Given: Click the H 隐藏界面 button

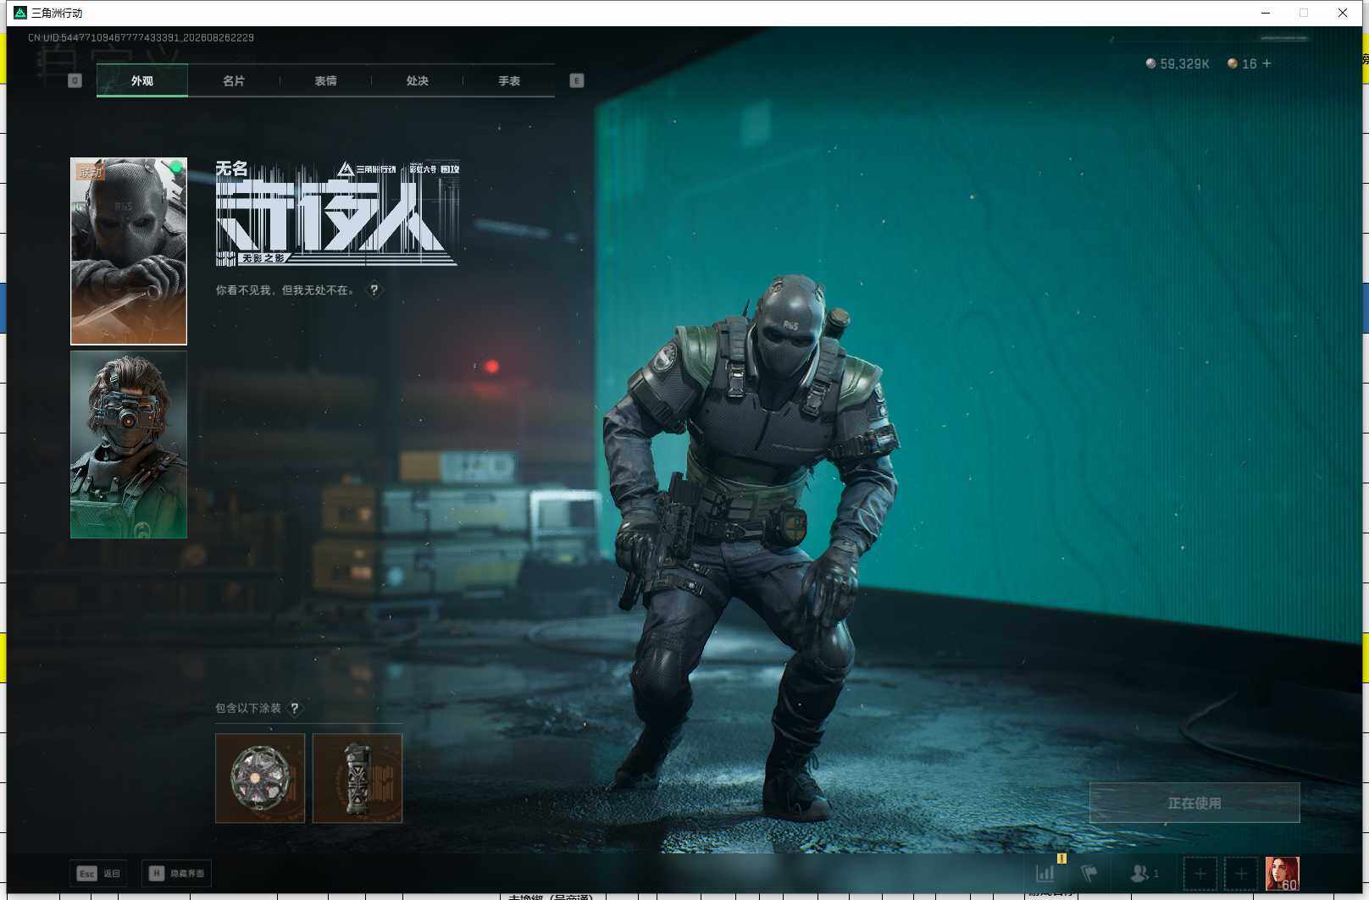Looking at the screenshot, I should (x=176, y=873).
